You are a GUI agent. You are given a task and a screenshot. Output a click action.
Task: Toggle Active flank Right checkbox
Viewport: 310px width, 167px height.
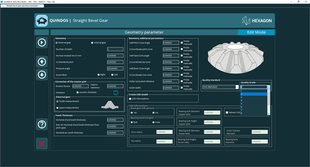pos(98,75)
